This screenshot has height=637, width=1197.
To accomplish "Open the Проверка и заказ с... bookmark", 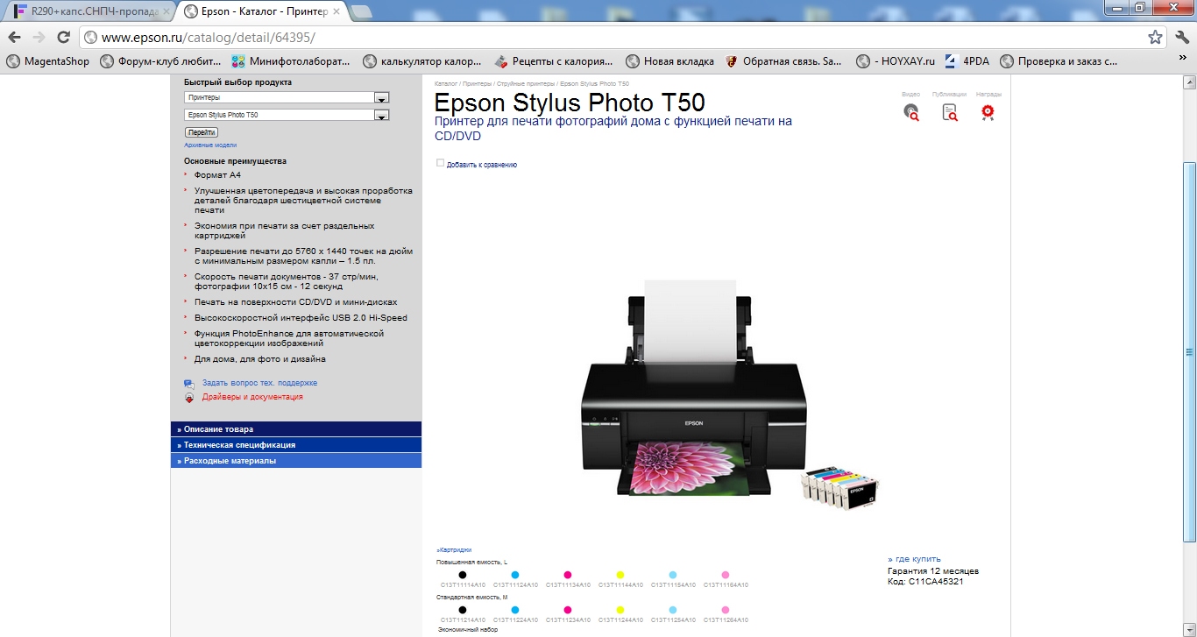I will click(x=1059, y=61).
